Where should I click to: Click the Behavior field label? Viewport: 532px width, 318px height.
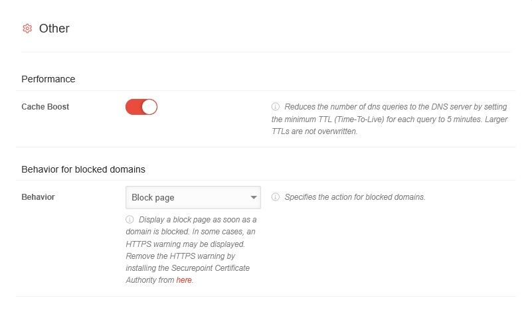point(38,197)
